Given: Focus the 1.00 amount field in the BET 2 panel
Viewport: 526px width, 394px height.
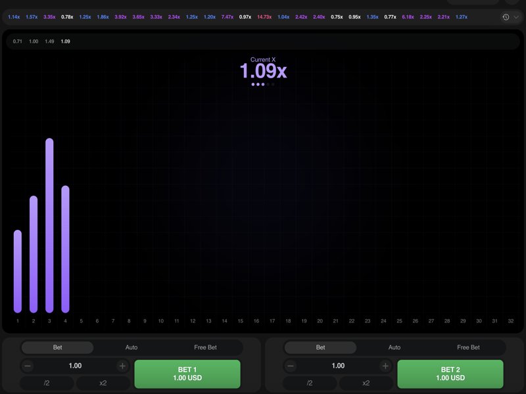Looking at the screenshot, I should pos(338,366).
